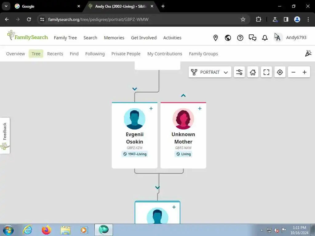This screenshot has height=236, width=315.
Task: Open Chrome labs flask icon
Action: [275, 19]
